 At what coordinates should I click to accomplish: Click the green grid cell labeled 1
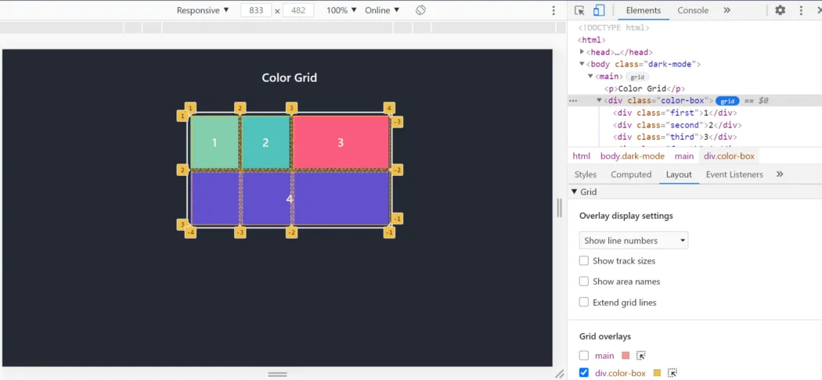pos(215,142)
